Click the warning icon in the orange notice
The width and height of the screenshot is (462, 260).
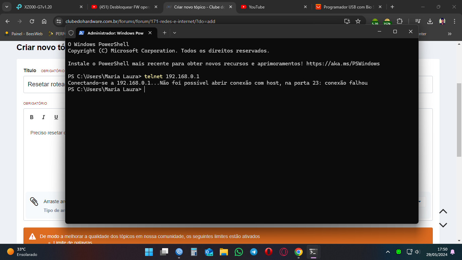tap(32, 236)
